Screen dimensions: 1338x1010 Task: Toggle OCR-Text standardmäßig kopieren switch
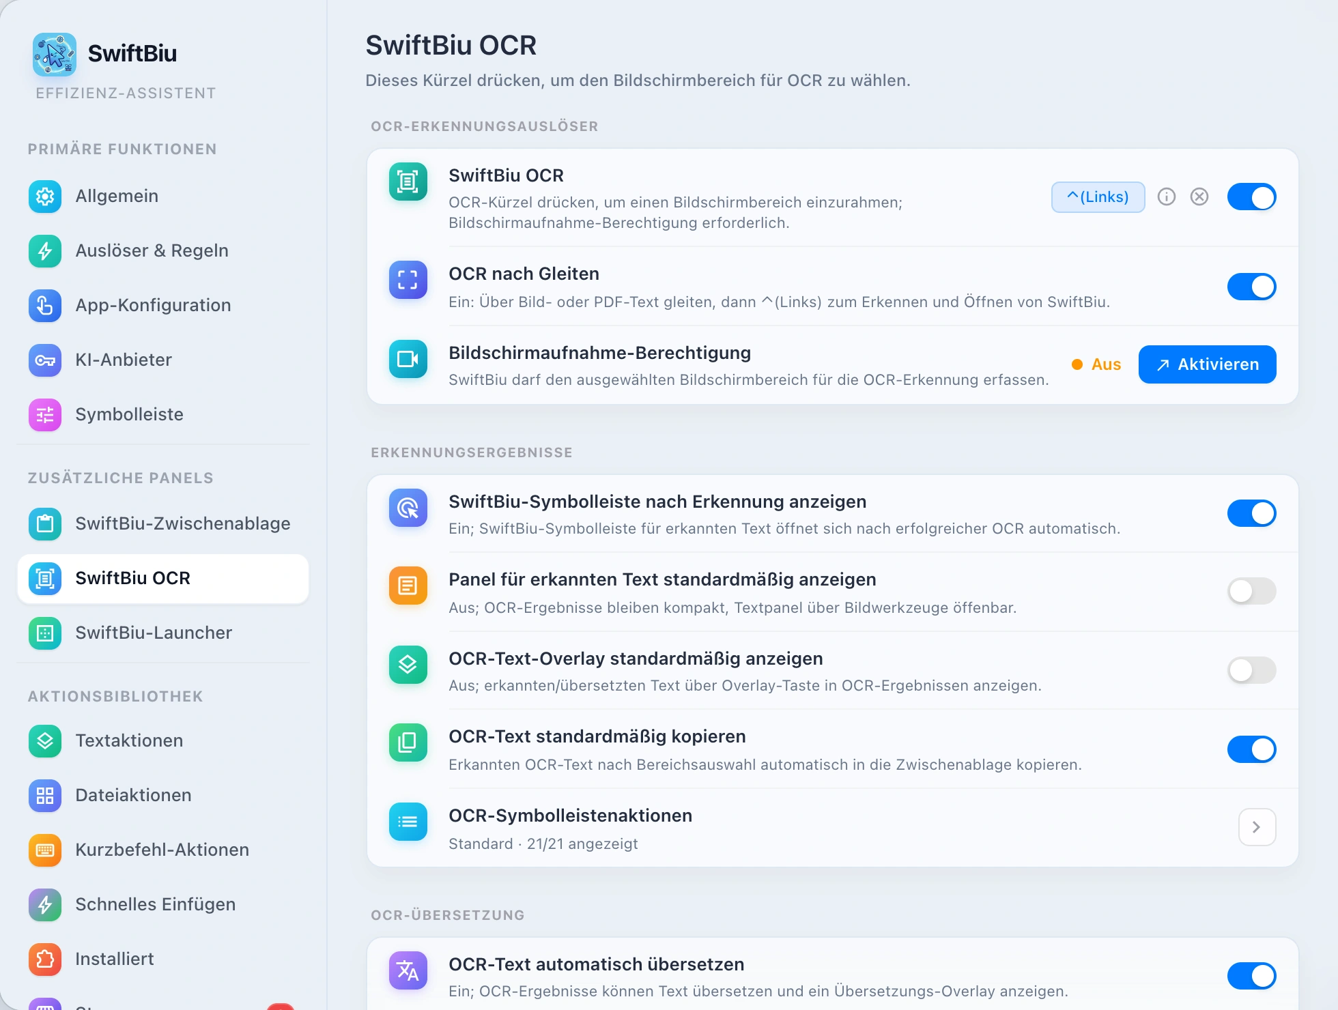pos(1251,749)
